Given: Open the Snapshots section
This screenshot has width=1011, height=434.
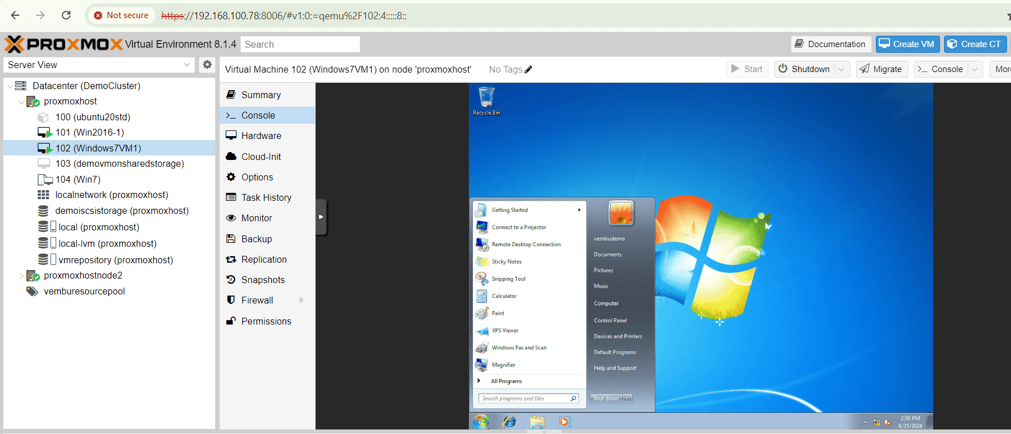Looking at the screenshot, I should [x=267, y=280].
